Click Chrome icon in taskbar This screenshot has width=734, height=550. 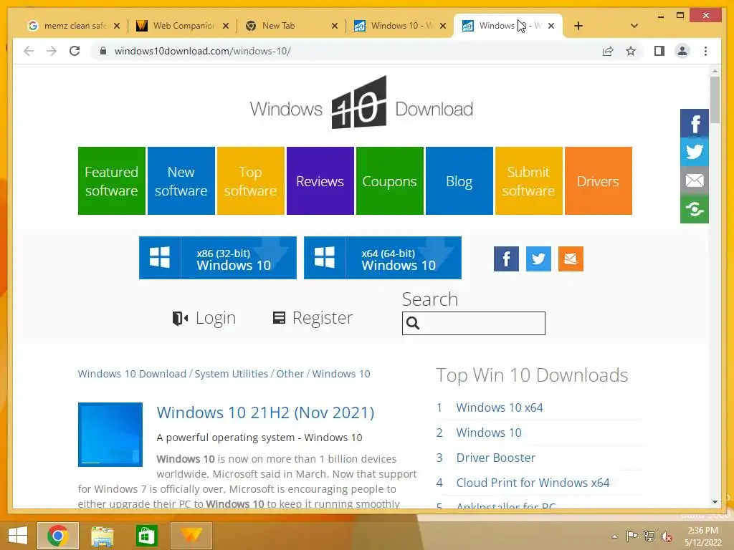pyautogui.click(x=58, y=536)
